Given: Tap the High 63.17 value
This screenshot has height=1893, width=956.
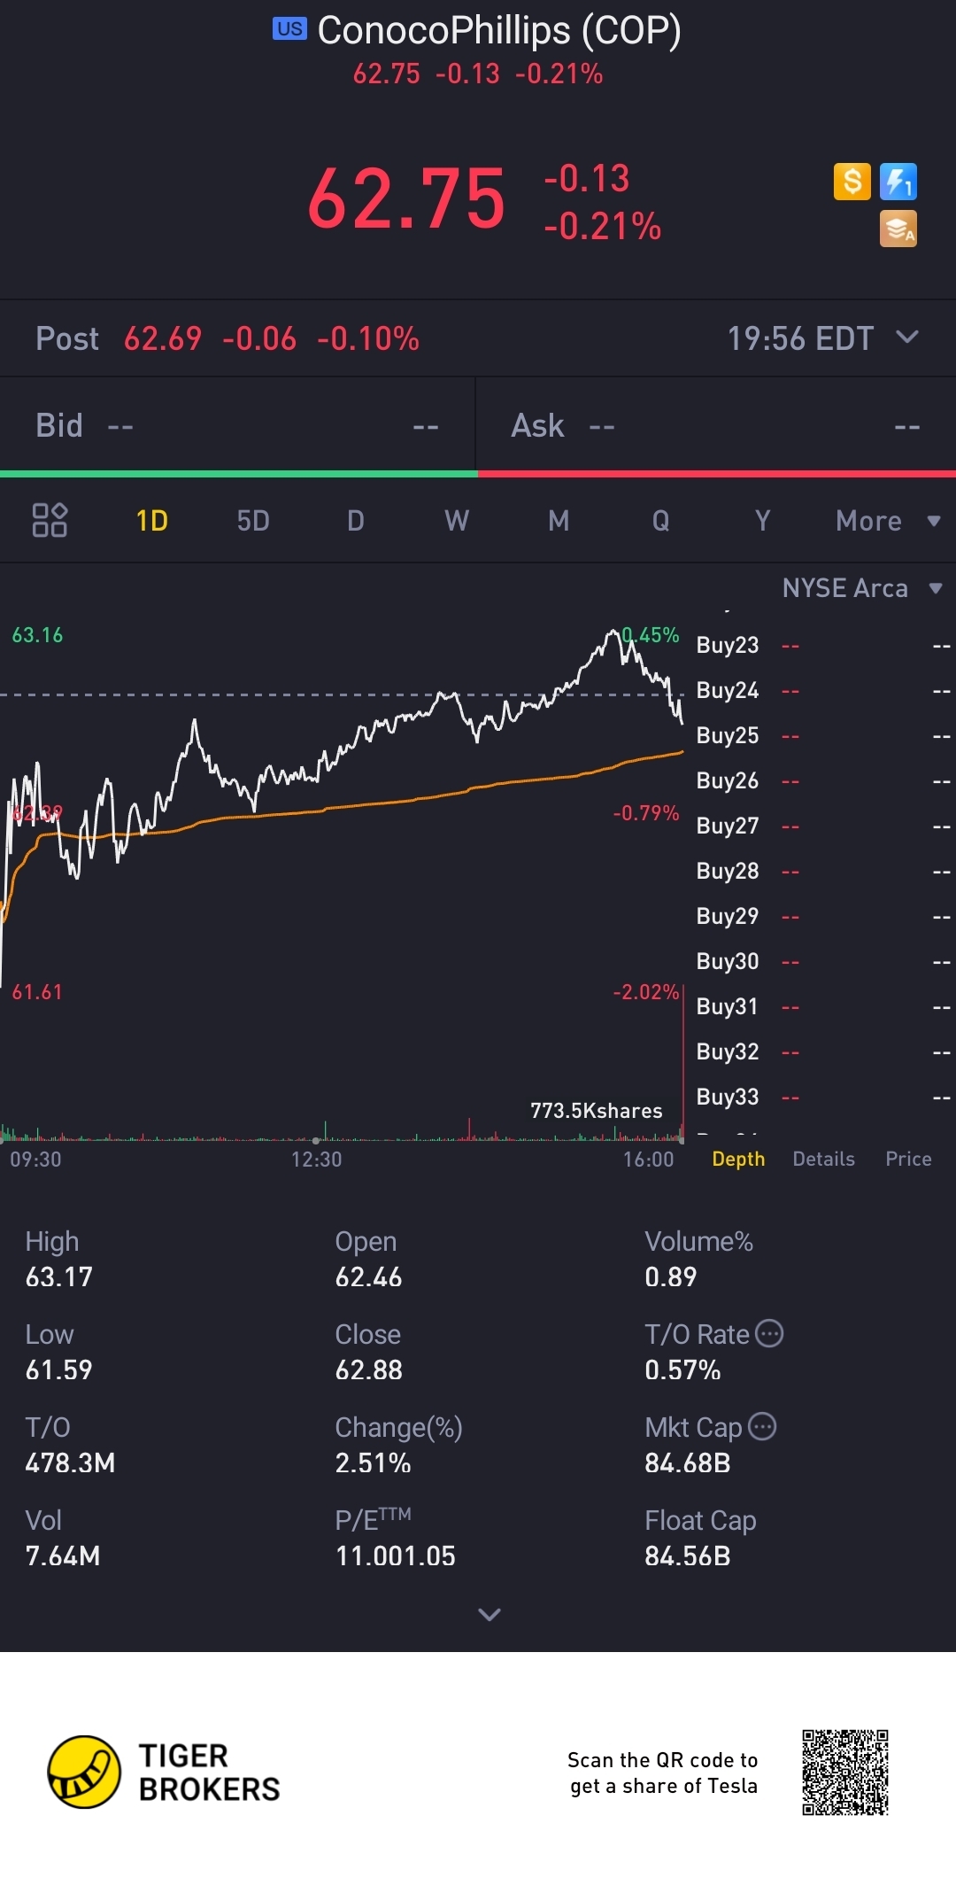Looking at the screenshot, I should pos(59,1276).
